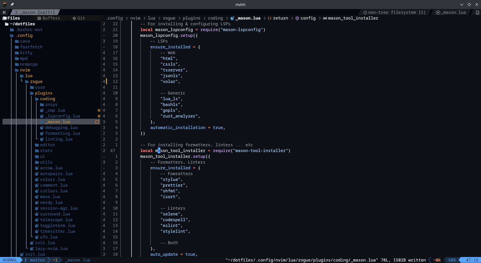Click the ~1 git change count in statusline
Image resolution: width=481 pixels, height=263 pixels.
coord(55,260)
